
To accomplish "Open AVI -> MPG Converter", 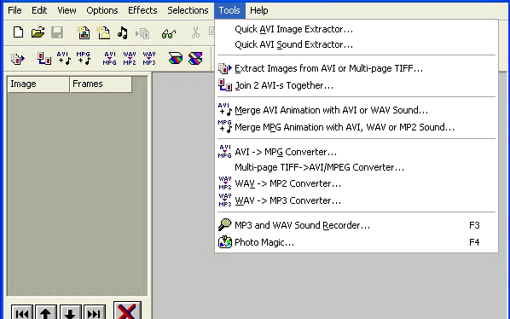I will click(356, 152).
